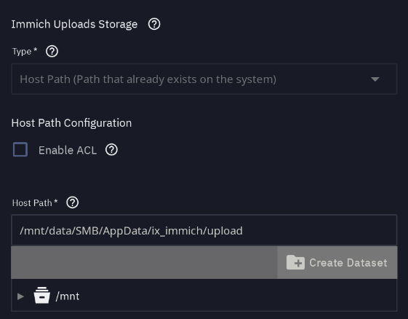The height and width of the screenshot is (319, 408).
Task: Open help tooltip next to Host Path
Action: pyautogui.click(x=72, y=202)
